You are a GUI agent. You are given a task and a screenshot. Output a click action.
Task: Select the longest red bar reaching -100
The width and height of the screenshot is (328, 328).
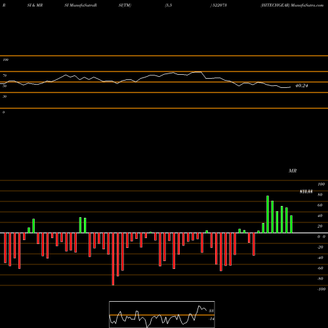[x=113, y=259]
